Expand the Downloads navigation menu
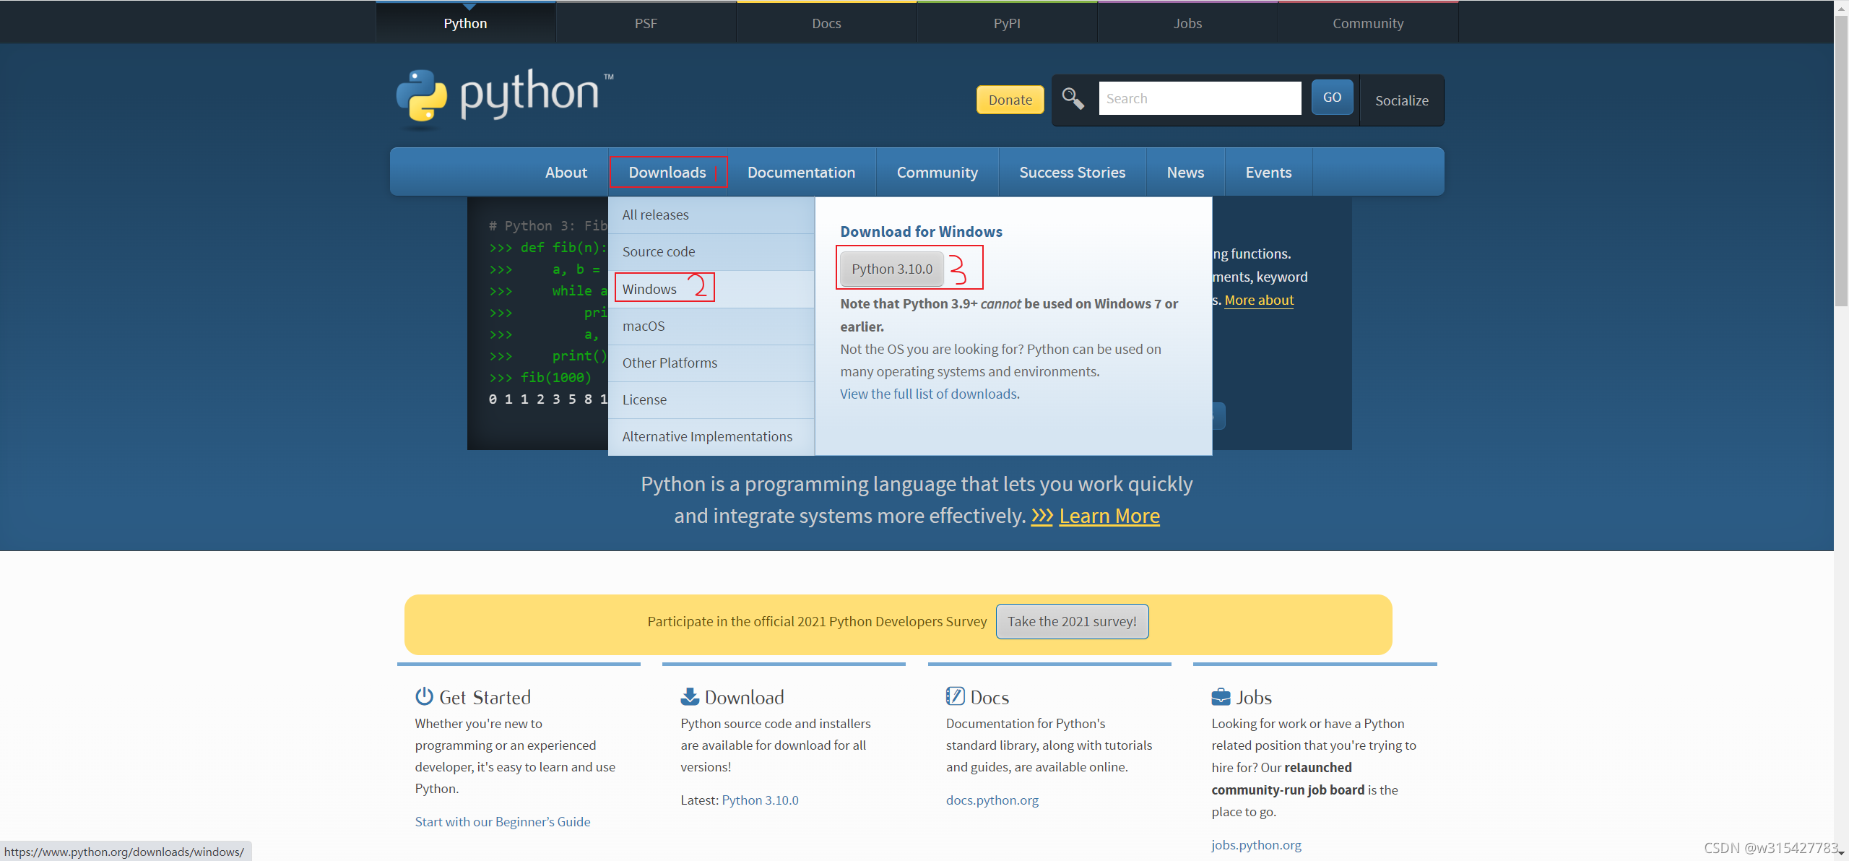The image size is (1849, 861). point(667,172)
